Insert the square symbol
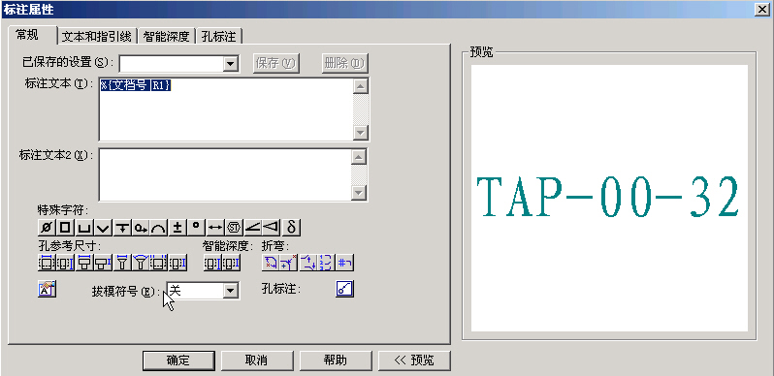Image resolution: width=774 pixels, height=376 pixels. [x=66, y=228]
